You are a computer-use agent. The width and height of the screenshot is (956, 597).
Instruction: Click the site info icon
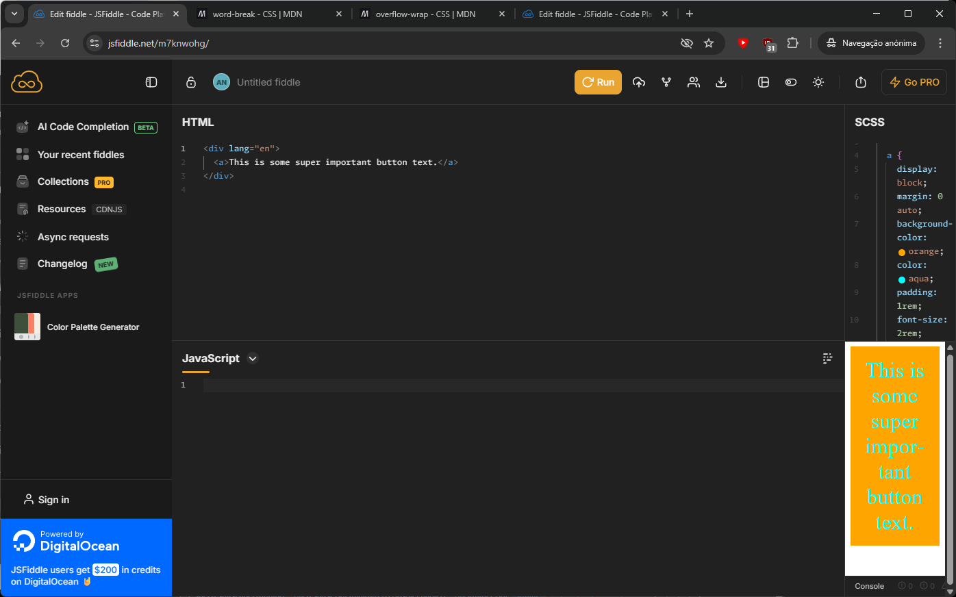pos(95,43)
